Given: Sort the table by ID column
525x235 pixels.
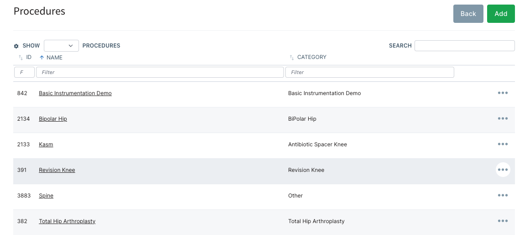Looking at the screenshot, I should (x=25, y=57).
